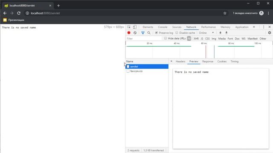
Task: Open the Performance tab
Action: pyautogui.click(x=209, y=27)
